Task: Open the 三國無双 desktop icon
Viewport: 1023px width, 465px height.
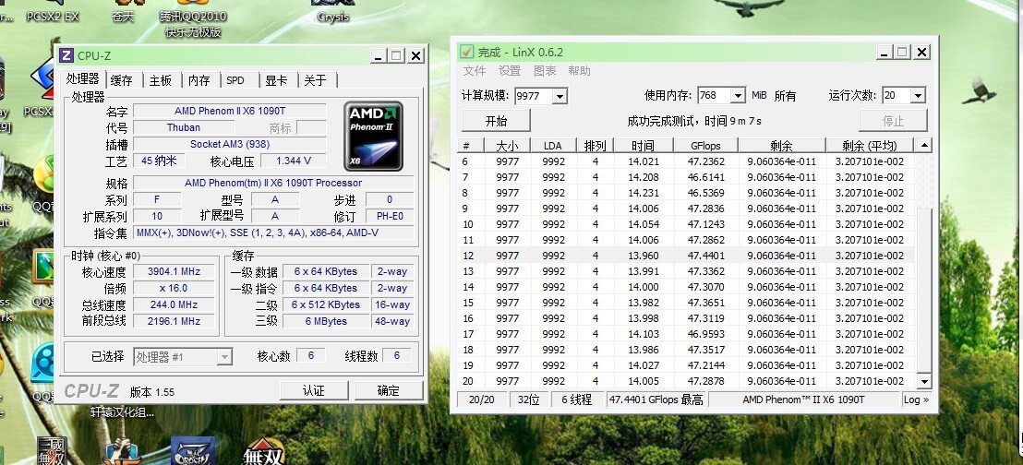Action: pos(53,451)
